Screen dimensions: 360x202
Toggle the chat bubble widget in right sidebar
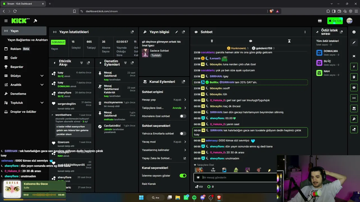[x=354, y=88]
